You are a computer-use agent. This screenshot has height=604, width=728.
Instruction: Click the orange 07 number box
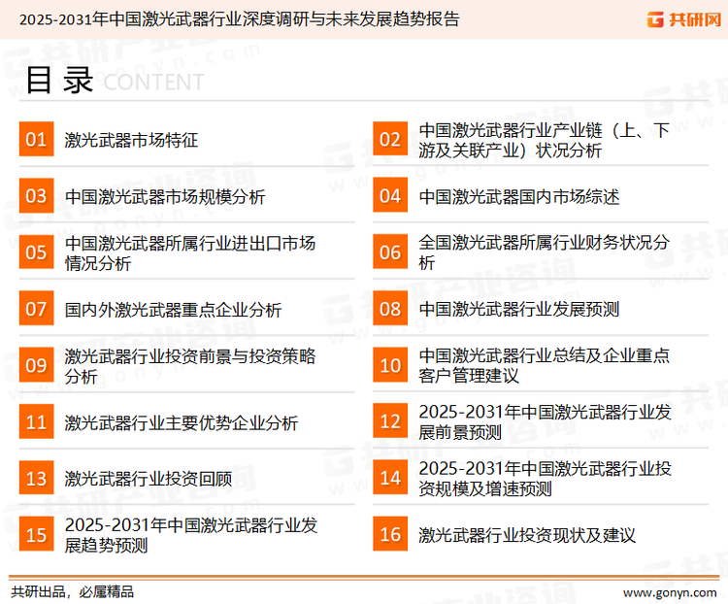(36, 309)
